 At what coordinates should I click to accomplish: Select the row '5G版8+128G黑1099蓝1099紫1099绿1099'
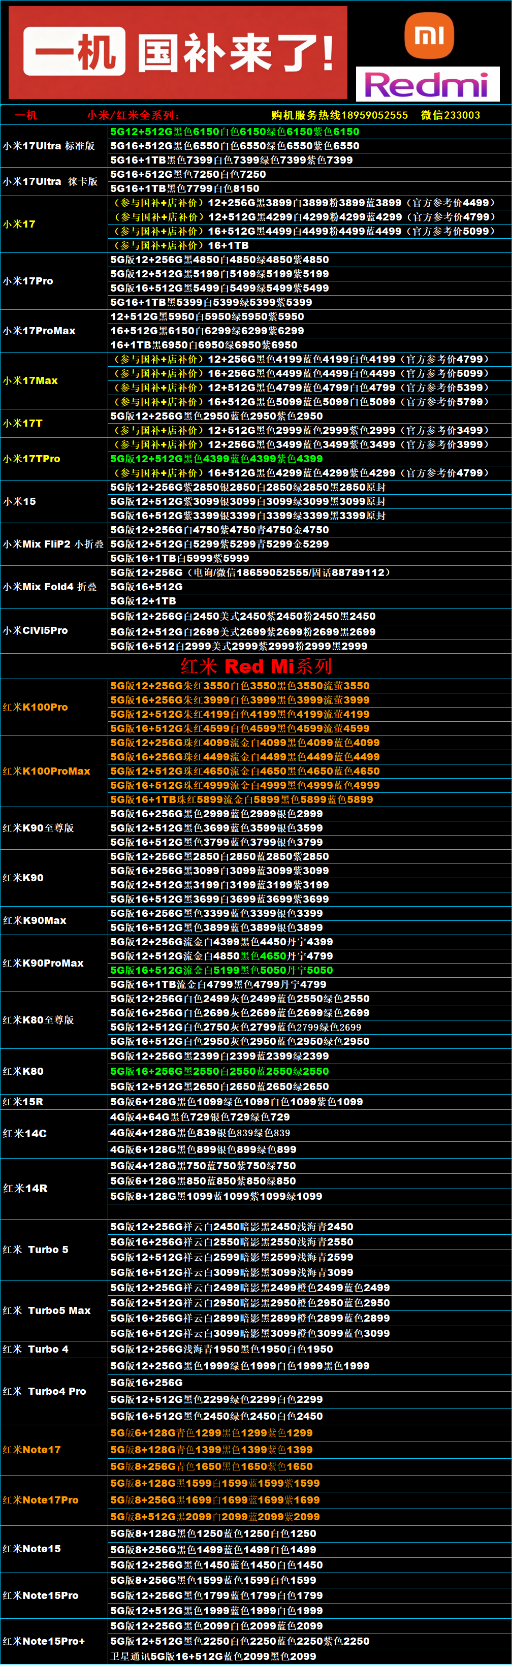[310, 1196]
